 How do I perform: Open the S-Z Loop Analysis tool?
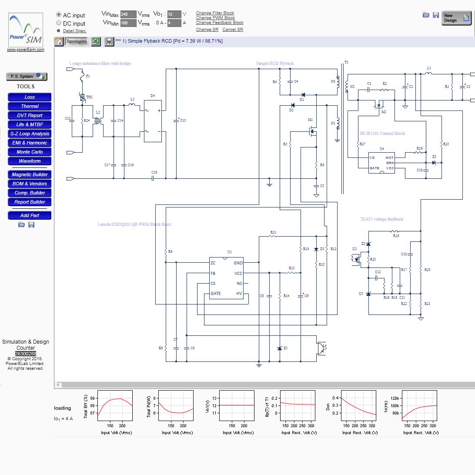pos(30,134)
